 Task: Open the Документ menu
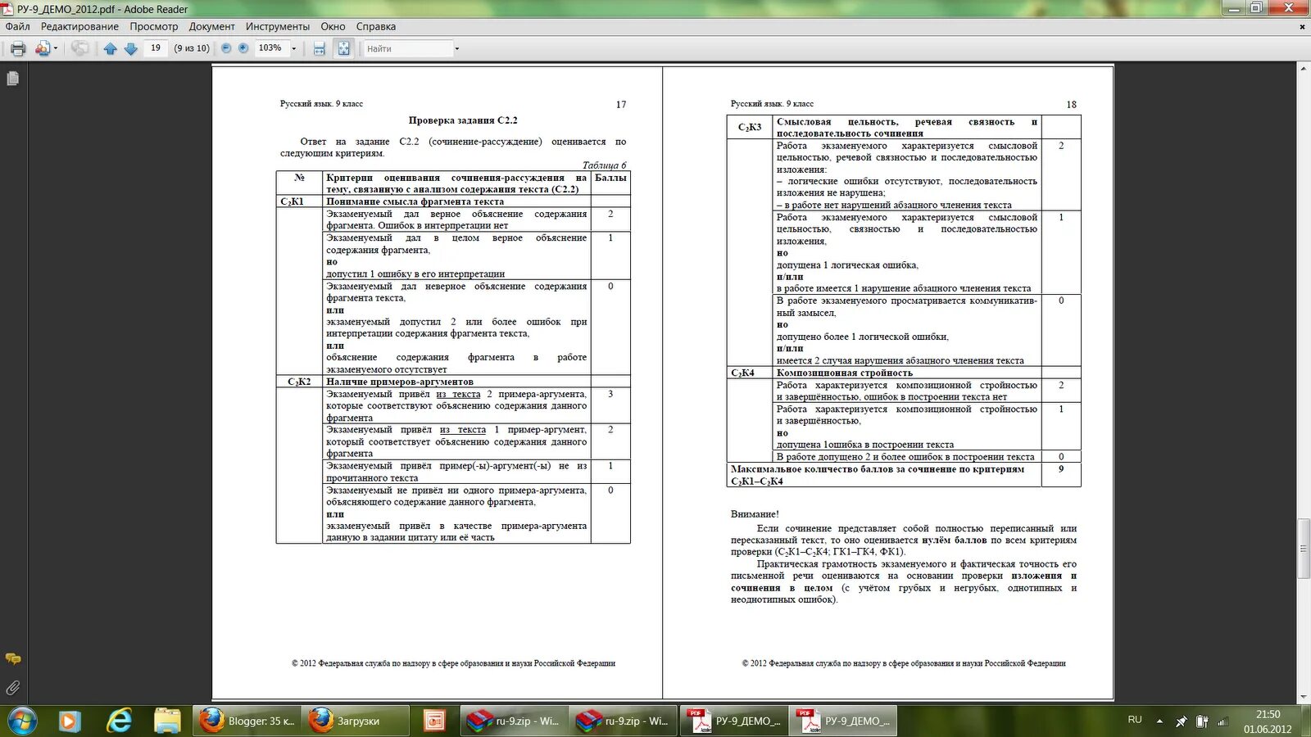coord(212,26)
